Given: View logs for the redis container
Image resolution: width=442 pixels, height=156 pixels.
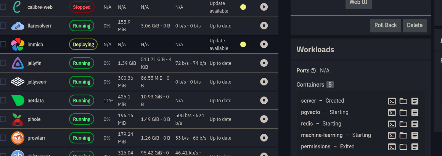Looking at the screenshot, I should [x=415, y=124].
